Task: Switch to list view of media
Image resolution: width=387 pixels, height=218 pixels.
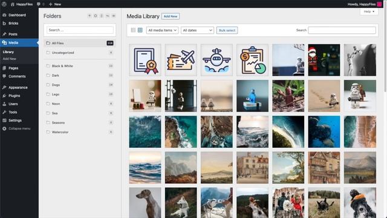Action: click(133, 30)
